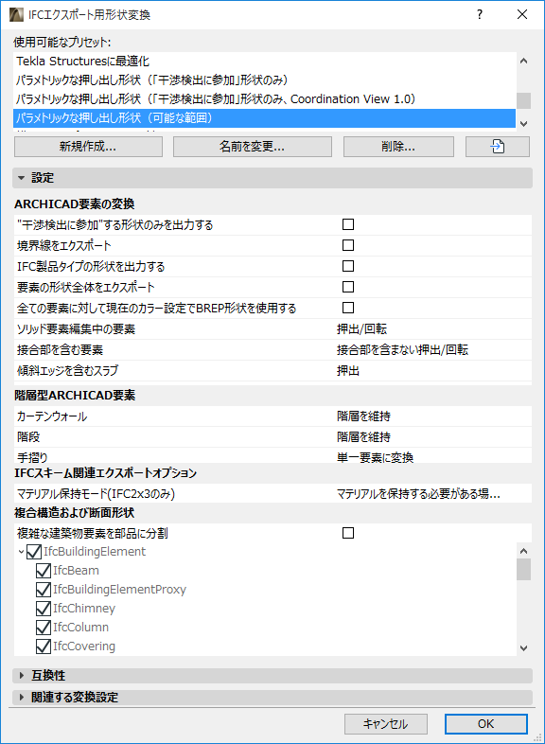The width and height of the screenshot is (545, 744).
Task: Open 階段 value 階層を維持
Action: point(364,437)
